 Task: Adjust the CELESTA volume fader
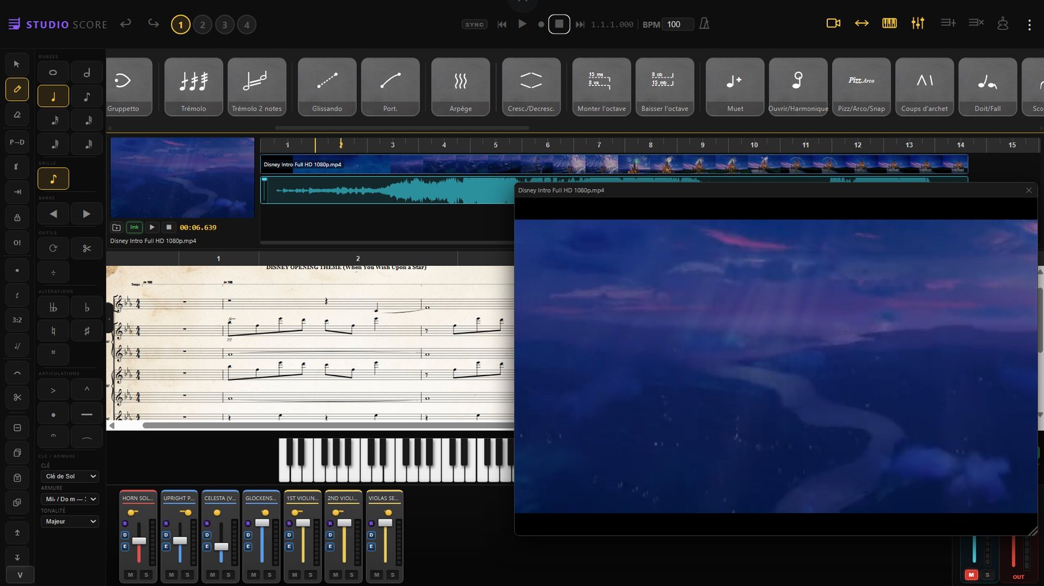[x=221, y=546]
